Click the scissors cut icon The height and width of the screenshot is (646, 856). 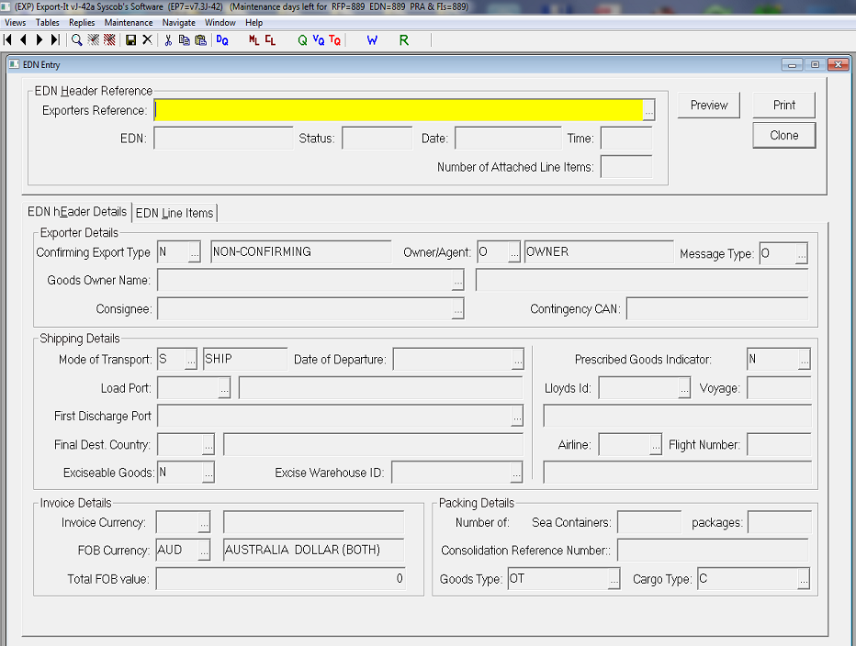pyautogui.click(x=168, y=40)
